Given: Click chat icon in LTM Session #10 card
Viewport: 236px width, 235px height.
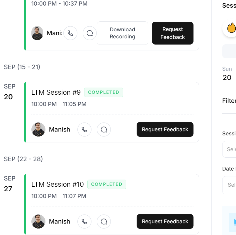Looking at the screenshot, I should click(x=104, y=222).
